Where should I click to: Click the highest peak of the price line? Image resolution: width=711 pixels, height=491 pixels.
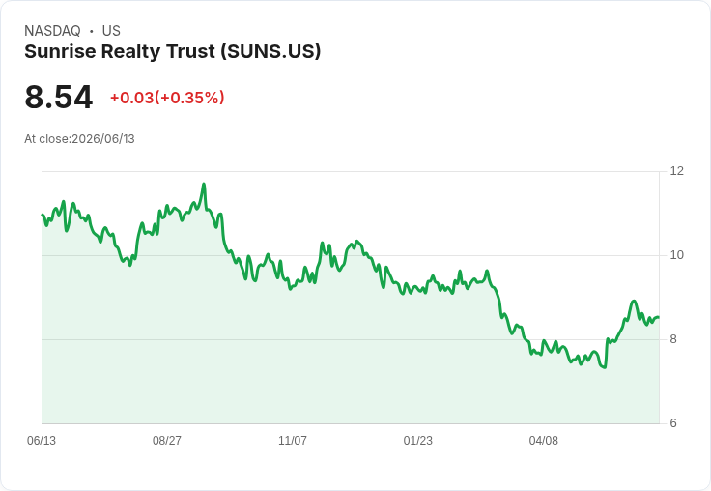point(204,185)
